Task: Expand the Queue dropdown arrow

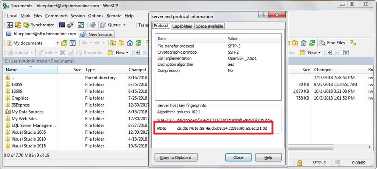Action: click(124, 25)
